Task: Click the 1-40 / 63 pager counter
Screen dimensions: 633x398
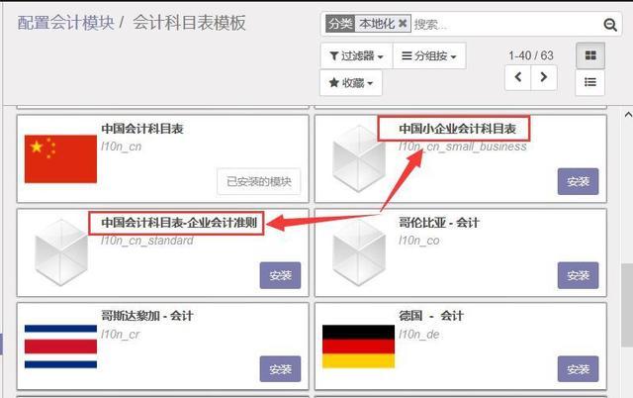Action: (x=531, y=55)
